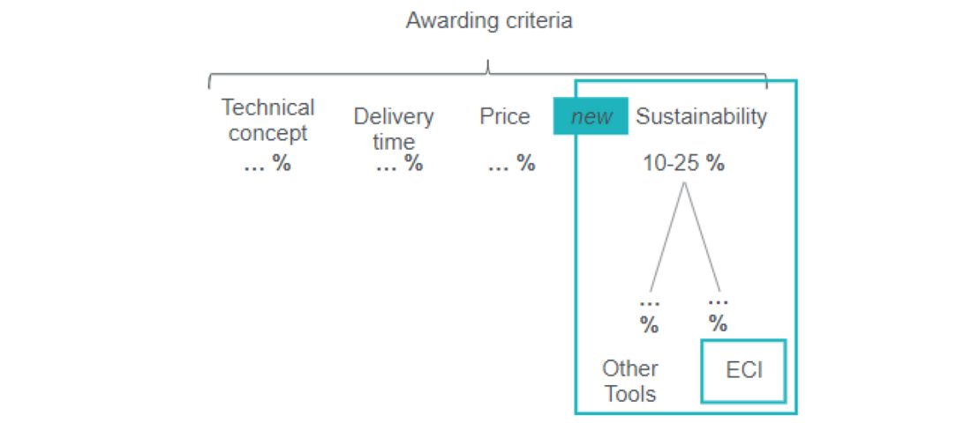Image resolution: width=971 pixels, height=423 pixels.
Task: Click the left end of the curly brace
Action: pos(209,83)
